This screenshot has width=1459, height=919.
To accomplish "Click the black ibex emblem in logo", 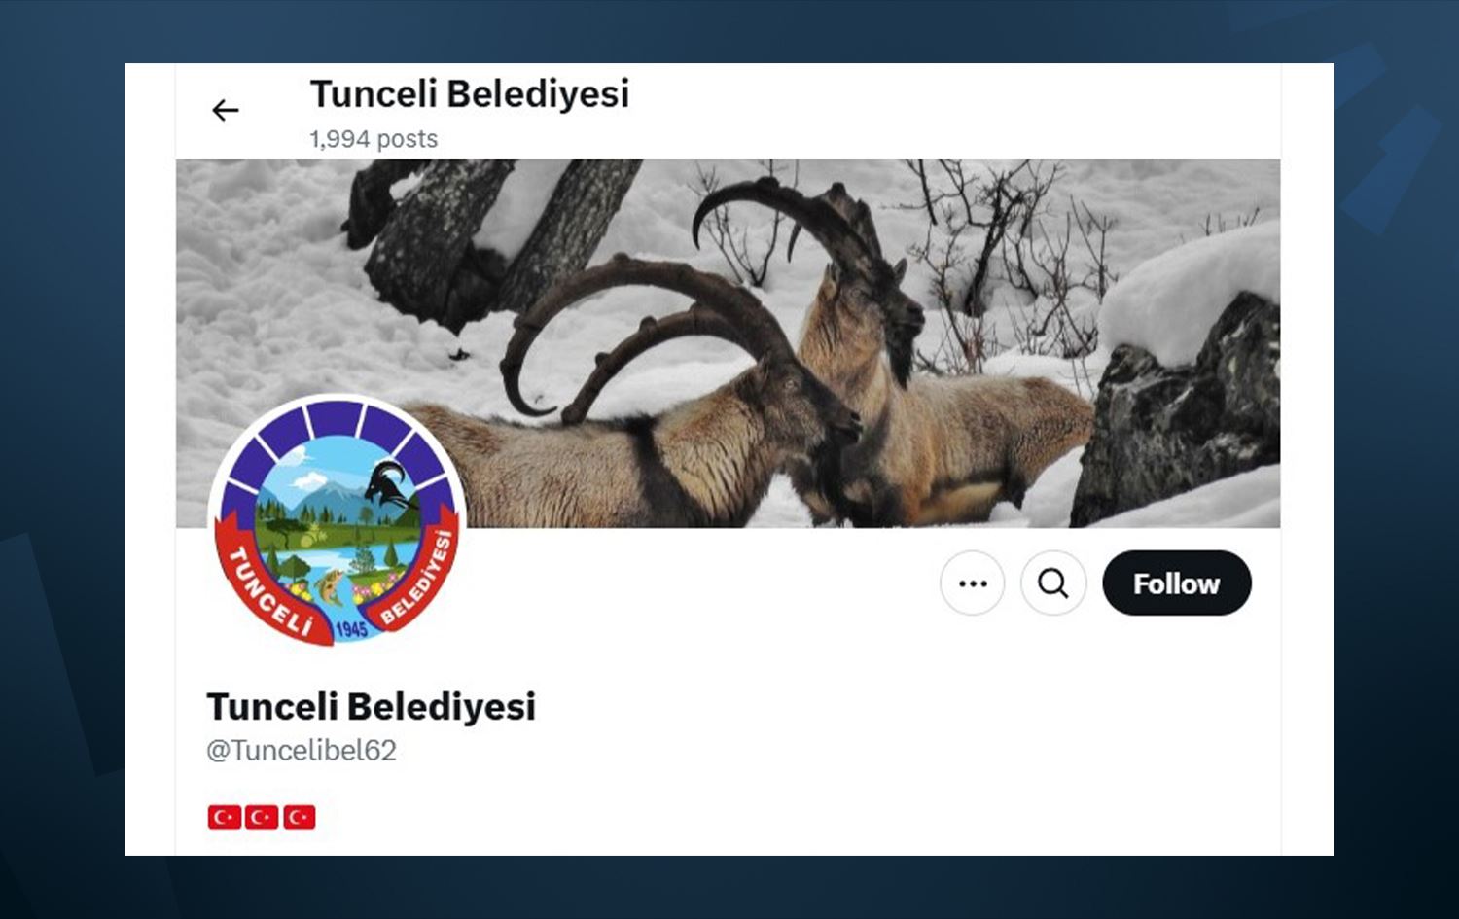I will 391,484.
